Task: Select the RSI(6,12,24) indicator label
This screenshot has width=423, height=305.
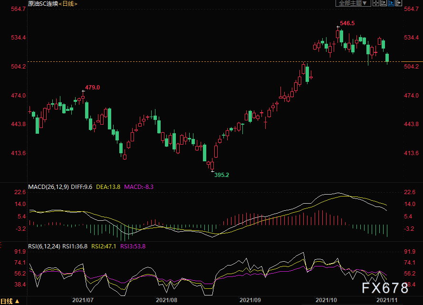Action: [x=44, y=246]
